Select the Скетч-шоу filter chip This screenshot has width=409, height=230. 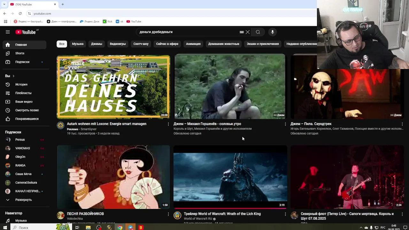[x=141, y=44]
